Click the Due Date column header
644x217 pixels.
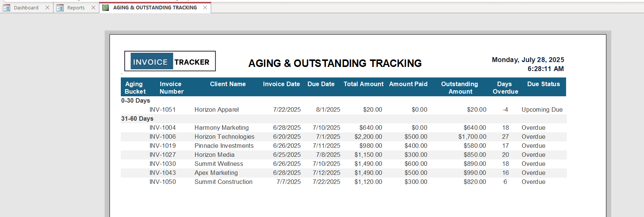click(321, 84)
